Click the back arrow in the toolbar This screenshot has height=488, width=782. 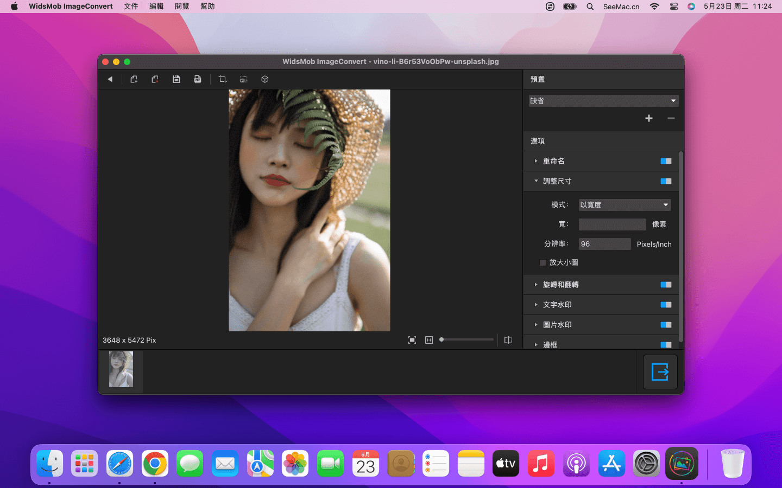pos(110,79)
